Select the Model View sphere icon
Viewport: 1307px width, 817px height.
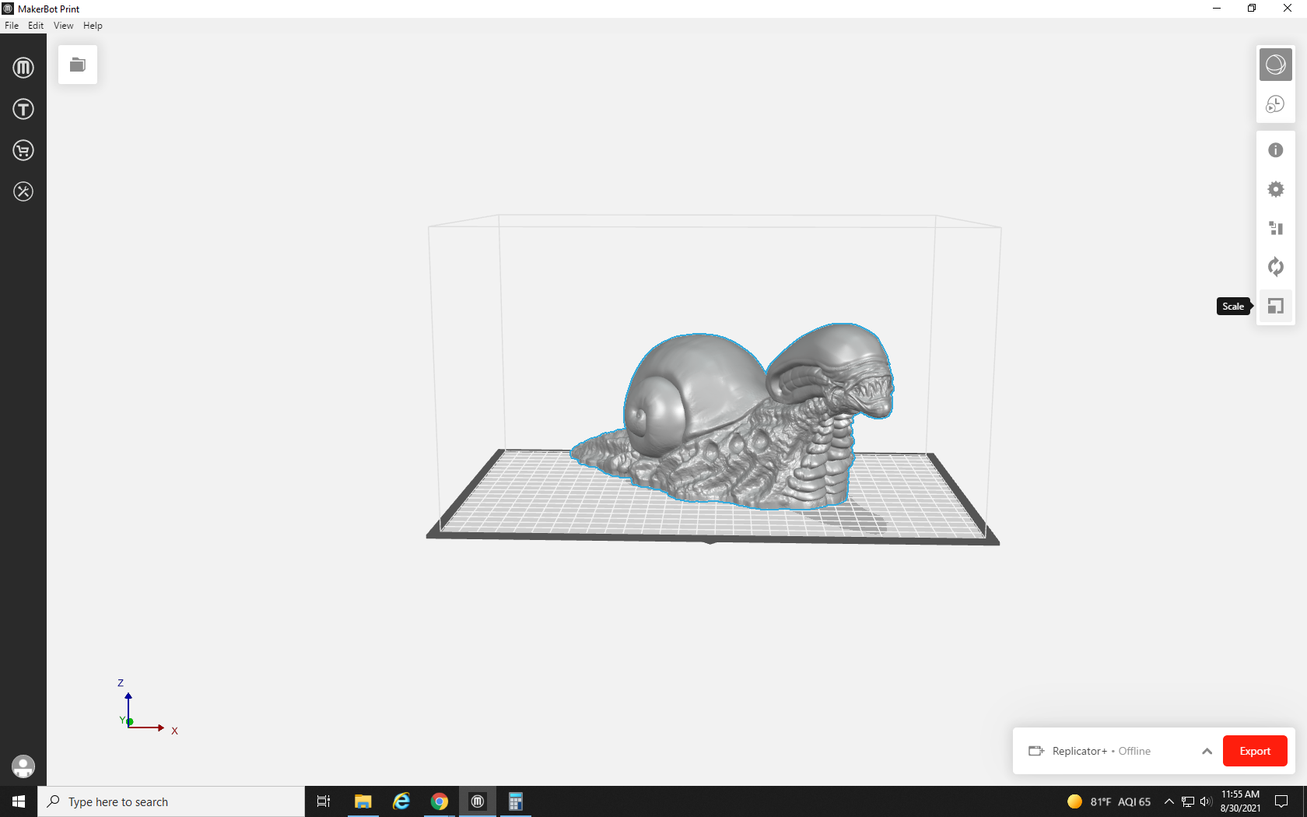[1276, 65]
